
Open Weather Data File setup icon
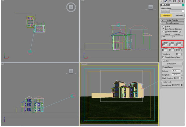click(180, 32)
